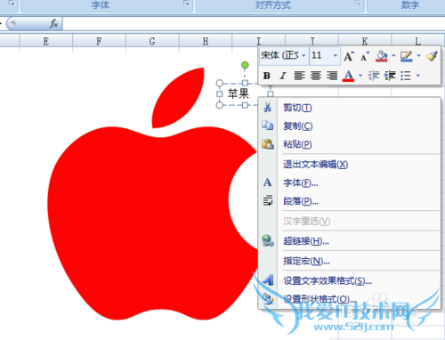Click the green rotation handle
Viewport: 445px width, 340px height.
pos(245,65)
